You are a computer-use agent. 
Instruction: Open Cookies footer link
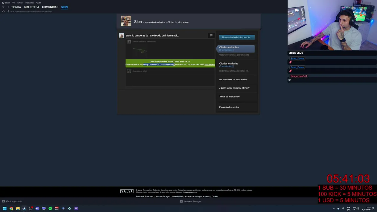pos(215,196)
